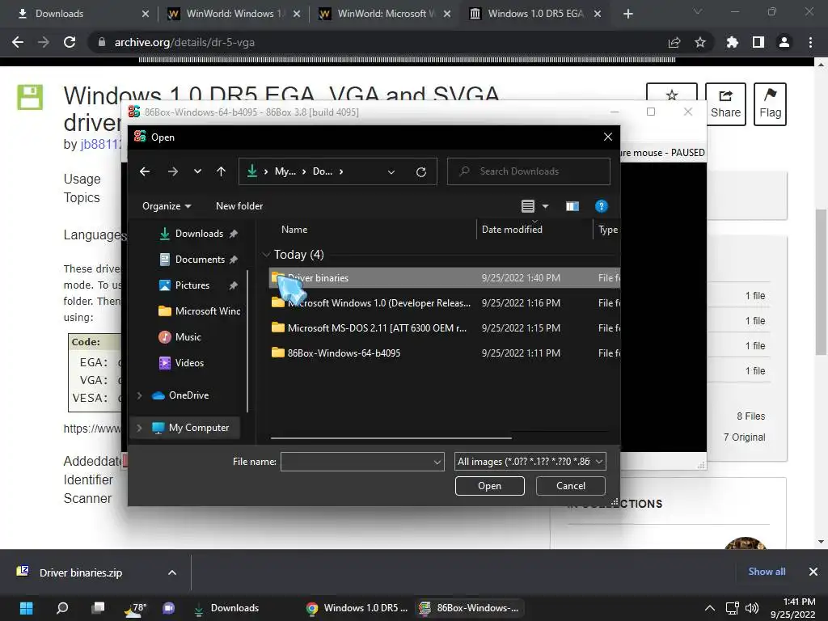Sort files by Name column
The height and width of the screenshot is (621, 828).
[294, 230]
